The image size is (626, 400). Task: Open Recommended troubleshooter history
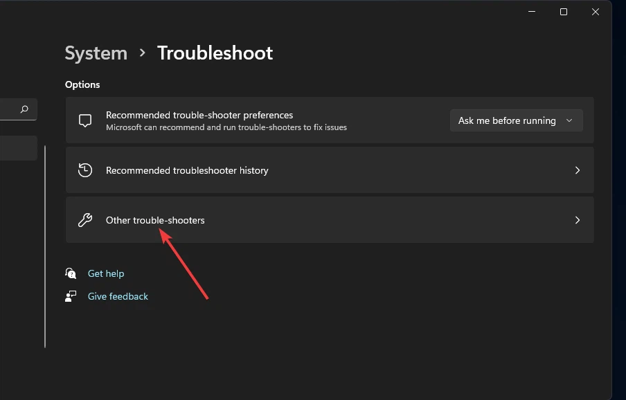pyautogui.click(x=187, y=170)
